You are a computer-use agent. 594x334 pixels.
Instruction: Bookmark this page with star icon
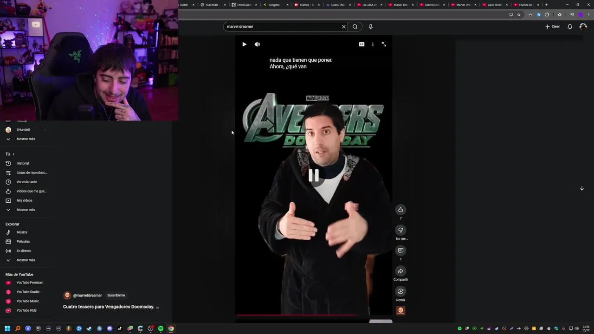pos(519,14)
